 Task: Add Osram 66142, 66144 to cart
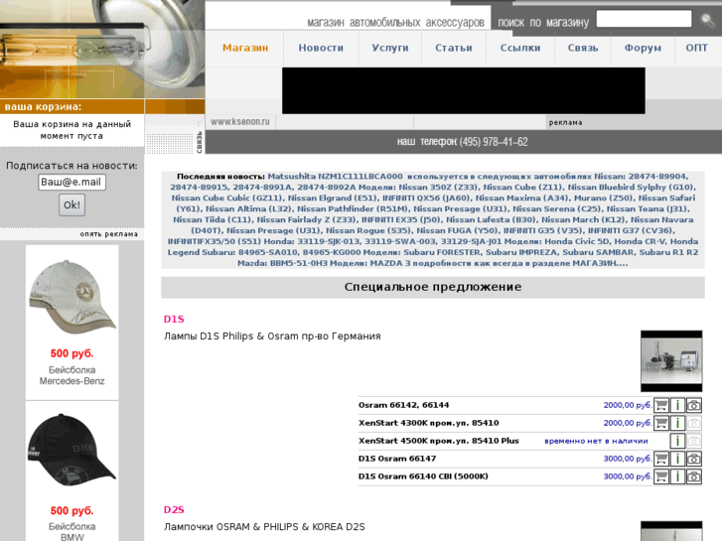point(661,405)
